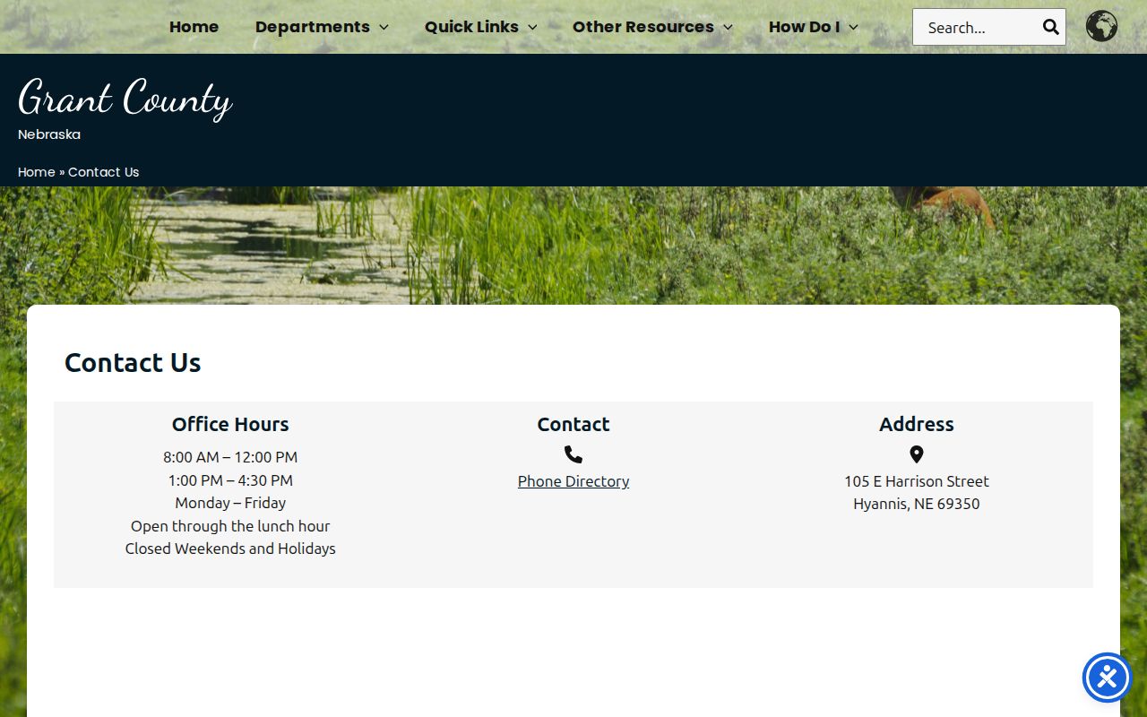Click the Contact Us breadcrumb text
Viewport: 1147px width, 717px height.
(104, 172)
